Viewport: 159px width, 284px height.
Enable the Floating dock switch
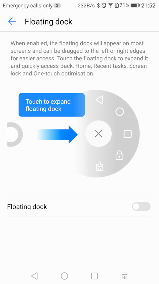141,206
